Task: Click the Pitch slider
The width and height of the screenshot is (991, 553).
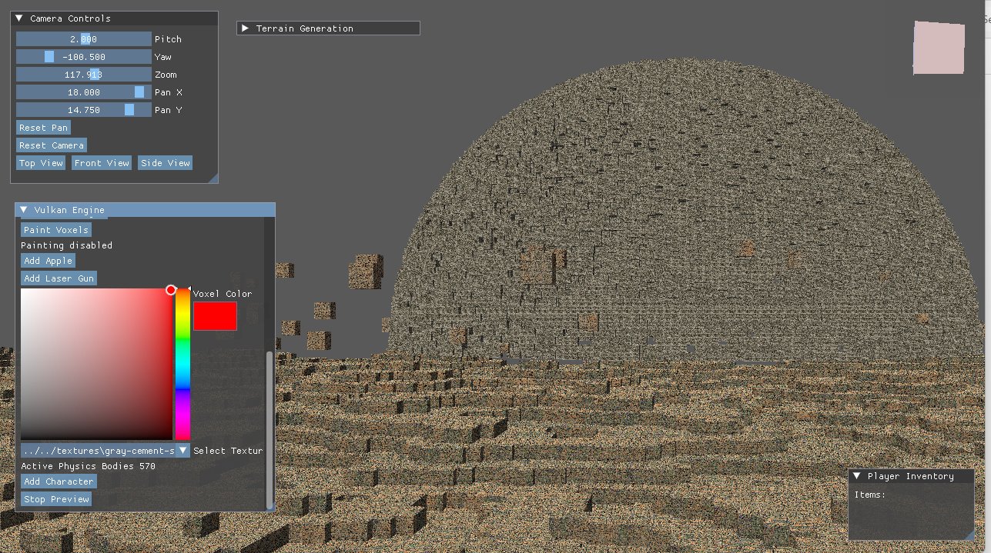Action: (x=83, y=39)
